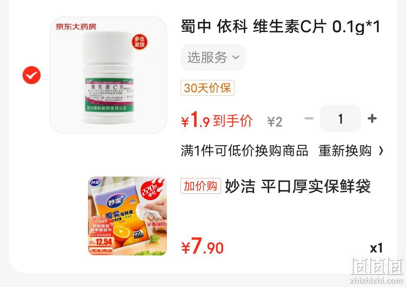Open 妙洁 平口厚实保鲜袋 product title
Screen dimensions: 406x287
(x=297, y=186)
